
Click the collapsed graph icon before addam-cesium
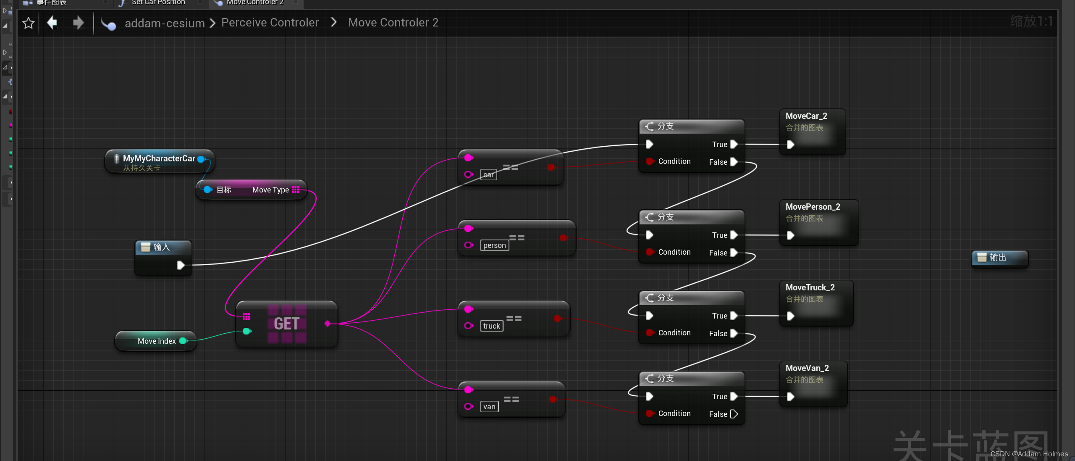pyautogui.click(x=108, y=24)
